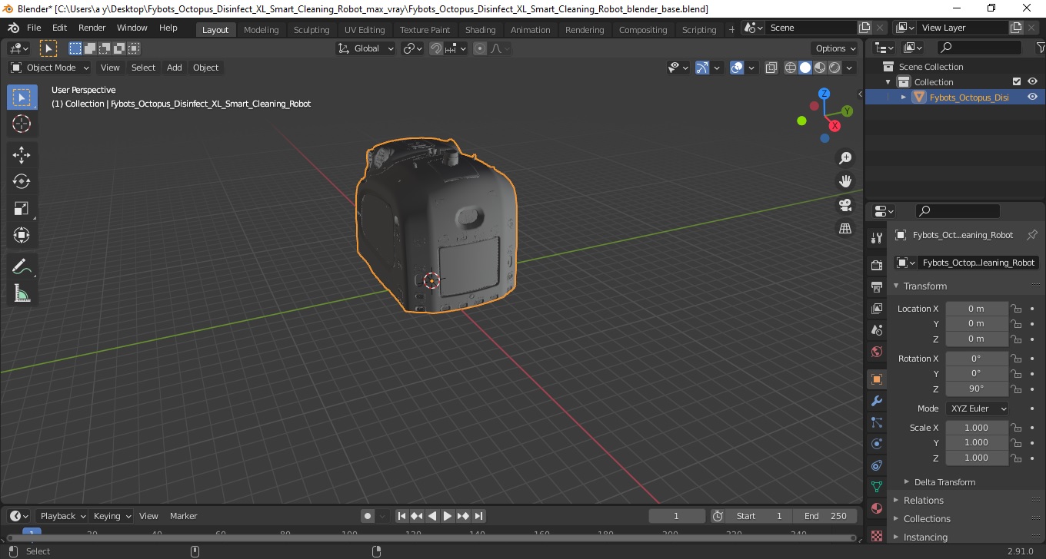Open the Playback dropdown
Image resolution: width=1046 pixels, height=559 pixels.
62,516
